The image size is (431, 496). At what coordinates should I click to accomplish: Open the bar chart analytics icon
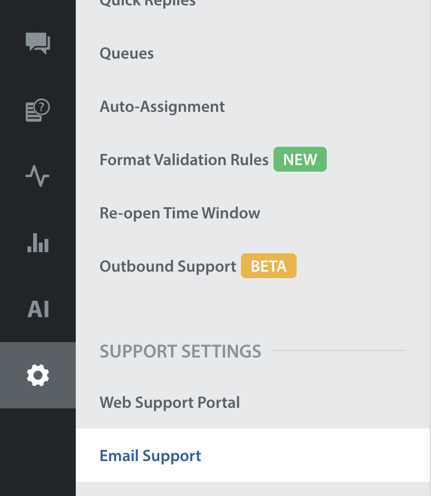pos(38,243)
